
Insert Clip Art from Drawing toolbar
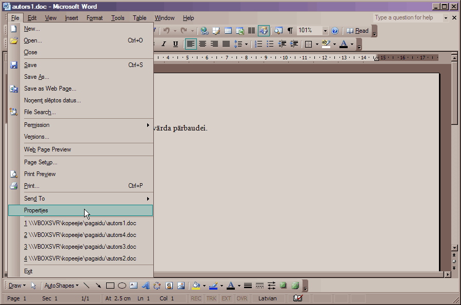point(169,286)
